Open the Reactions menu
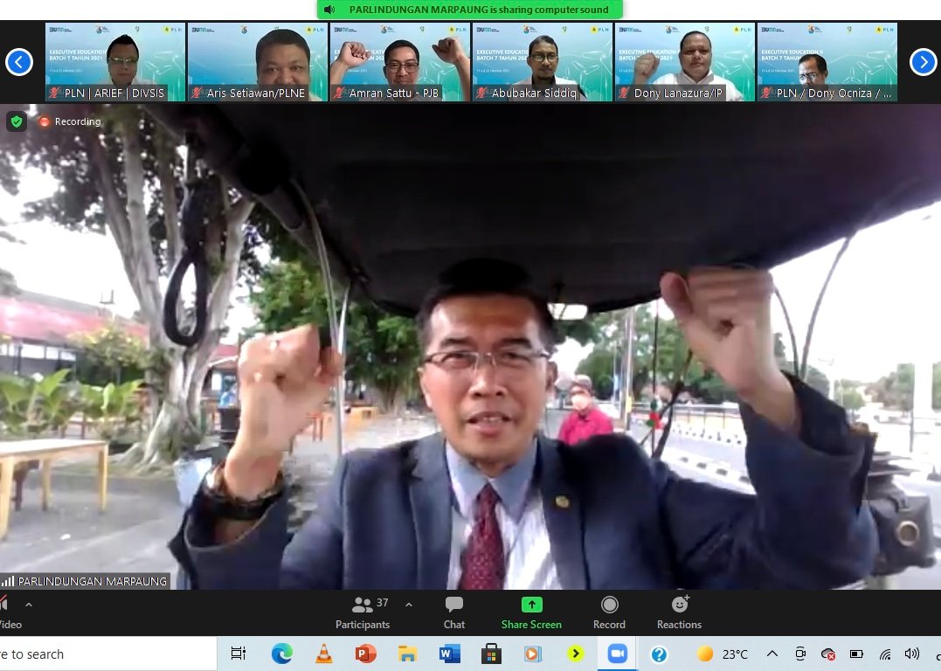The width and height of the screenshot is (941, 671). 679,612
